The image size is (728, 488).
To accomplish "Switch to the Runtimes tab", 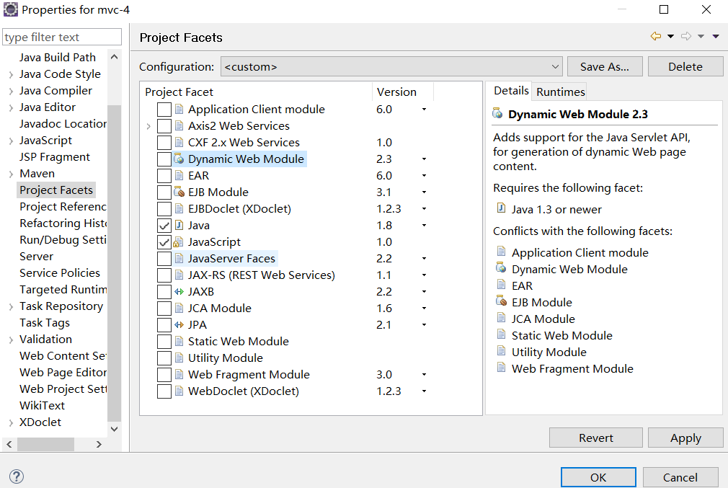I will (560, 92).
